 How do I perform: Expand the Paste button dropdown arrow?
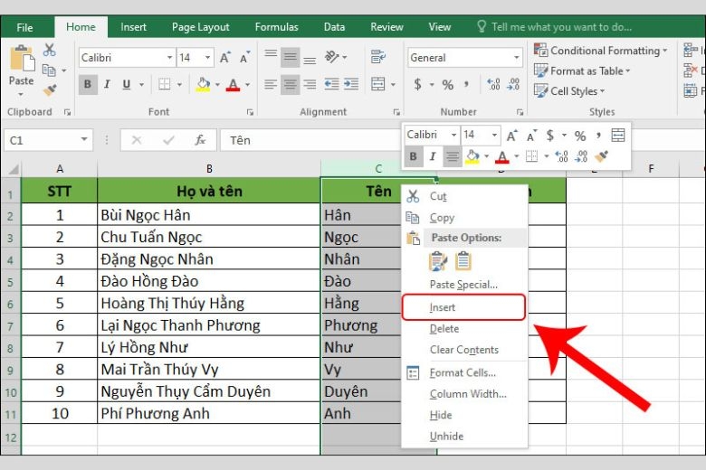[x=21, y=94]
